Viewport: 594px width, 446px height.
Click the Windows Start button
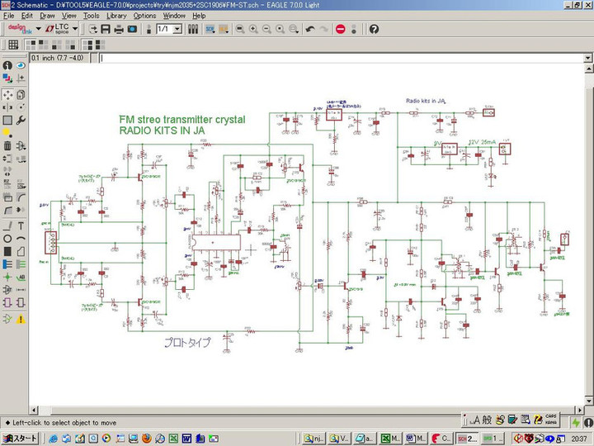pyautogui.click(x=20, y=438)
